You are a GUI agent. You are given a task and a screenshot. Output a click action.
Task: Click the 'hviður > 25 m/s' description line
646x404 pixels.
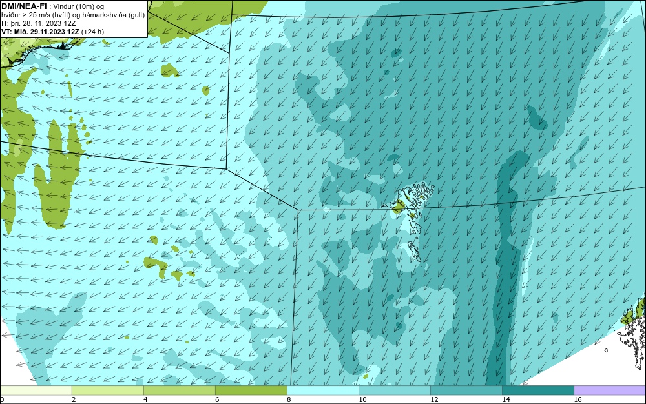point(73,15)
